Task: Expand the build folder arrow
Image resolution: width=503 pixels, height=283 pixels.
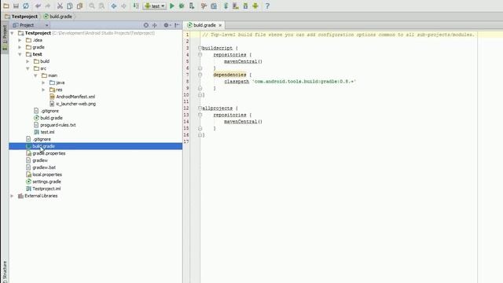Action: click(x=28, y=61)
